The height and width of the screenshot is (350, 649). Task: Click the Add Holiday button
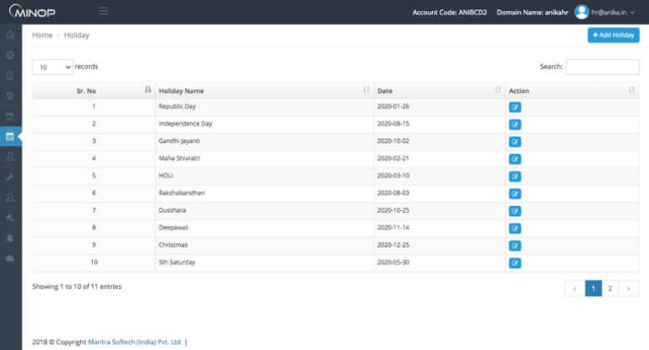(x=613, y=35)
